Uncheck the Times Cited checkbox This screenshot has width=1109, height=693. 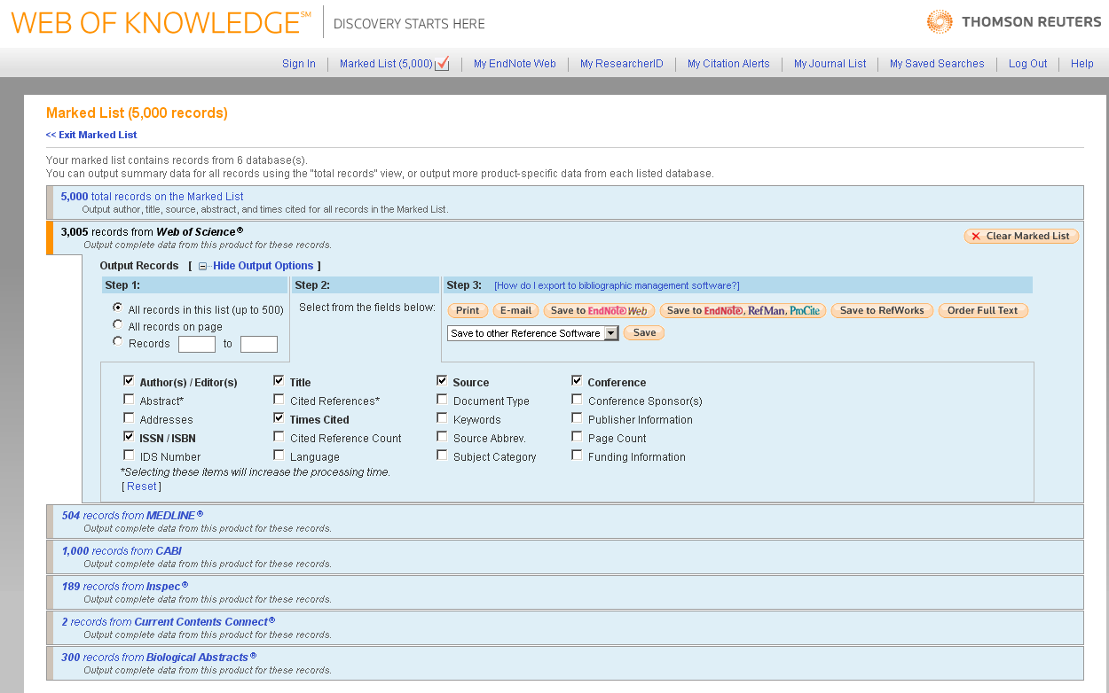pyautogui.click(x=279, y=417)
